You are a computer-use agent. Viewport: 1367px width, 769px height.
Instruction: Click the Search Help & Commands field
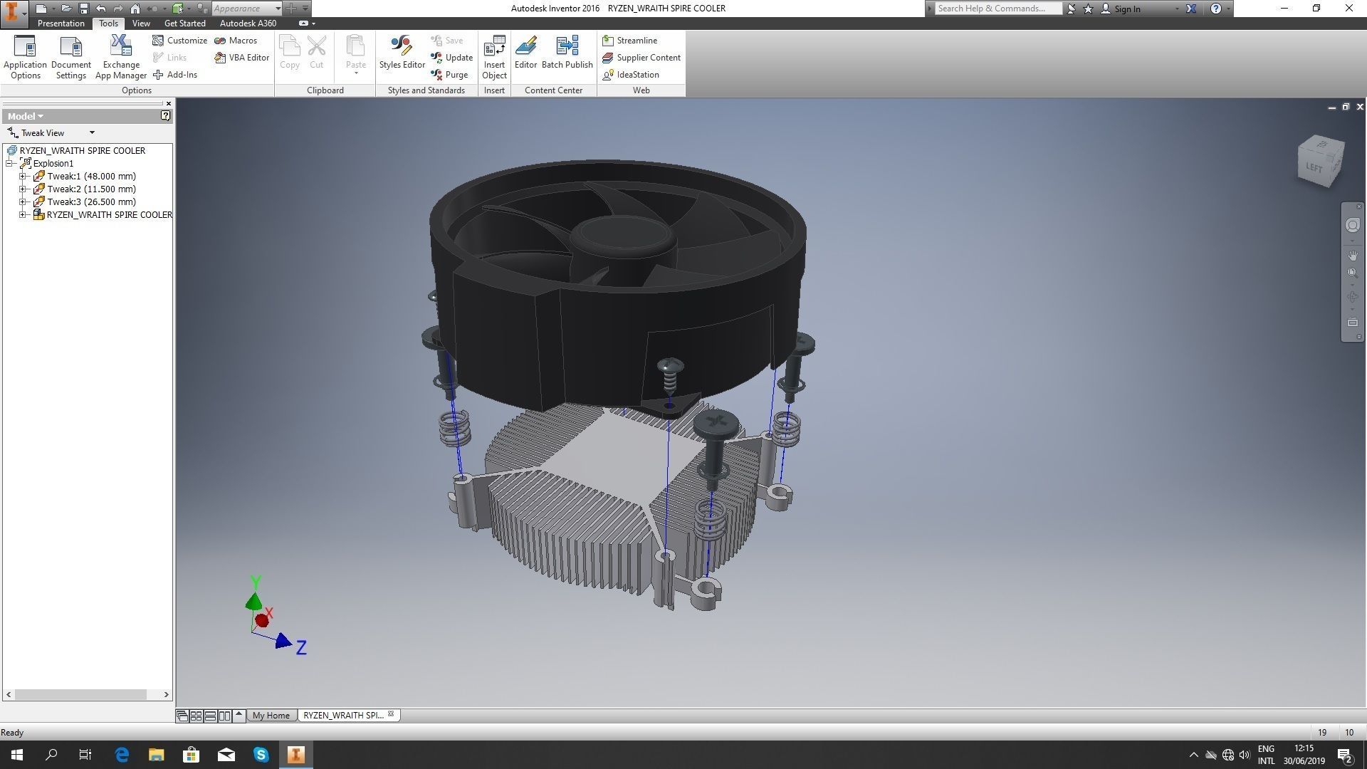(x=998, y=9)
